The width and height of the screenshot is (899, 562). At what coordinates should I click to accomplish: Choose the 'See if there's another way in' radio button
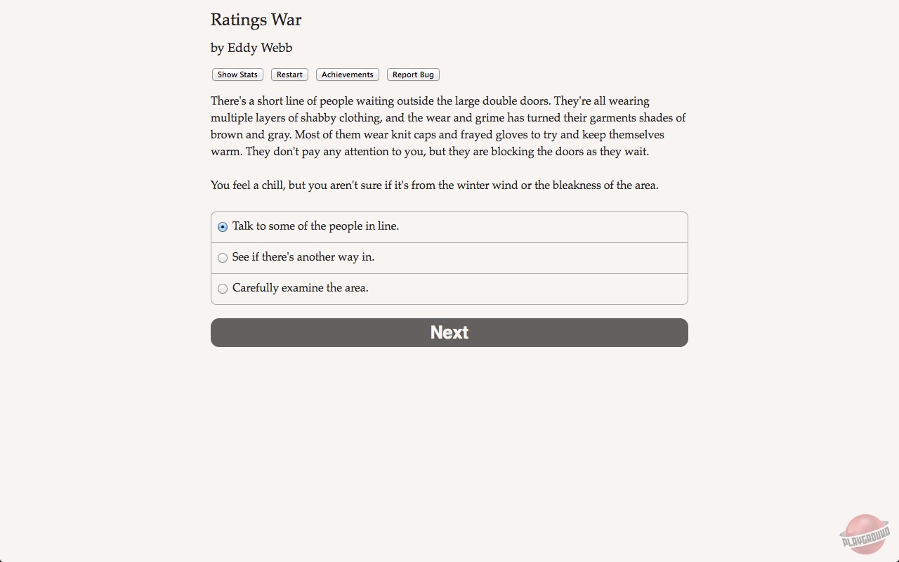click(223, 258)
